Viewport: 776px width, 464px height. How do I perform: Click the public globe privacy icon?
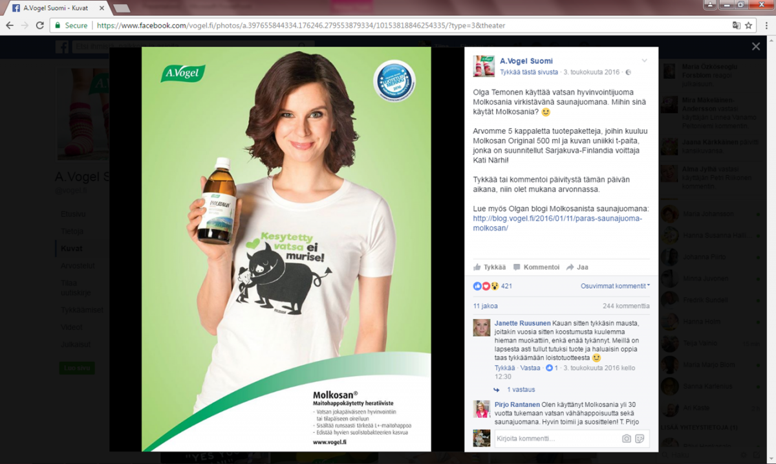coord(629,72)
